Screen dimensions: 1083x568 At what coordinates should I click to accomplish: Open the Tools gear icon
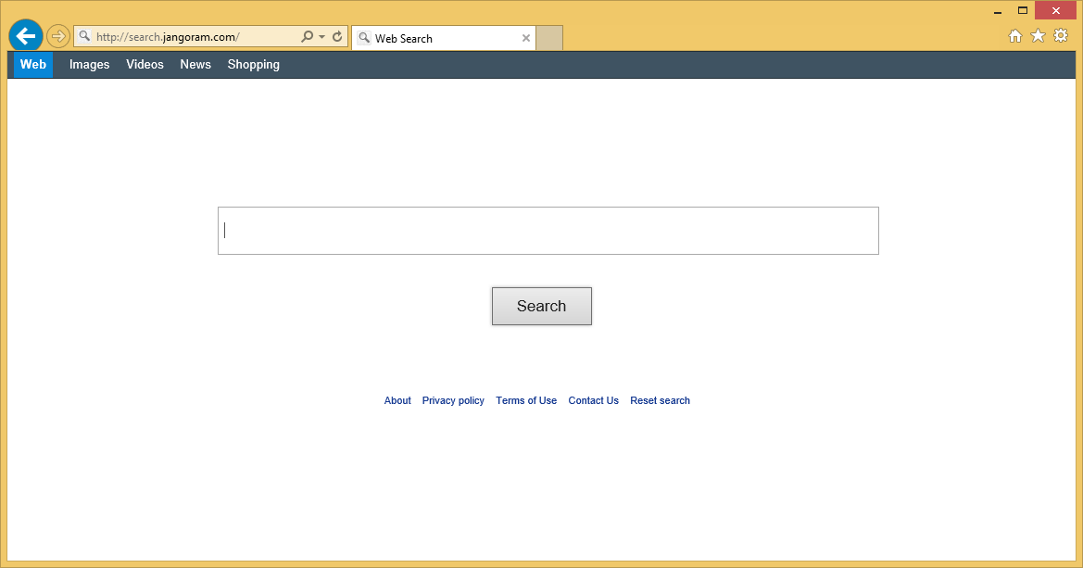(x=1061, y=35)
